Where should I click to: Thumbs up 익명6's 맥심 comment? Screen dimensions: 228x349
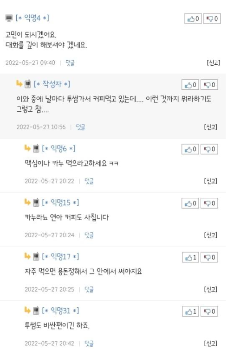[190, 149]
